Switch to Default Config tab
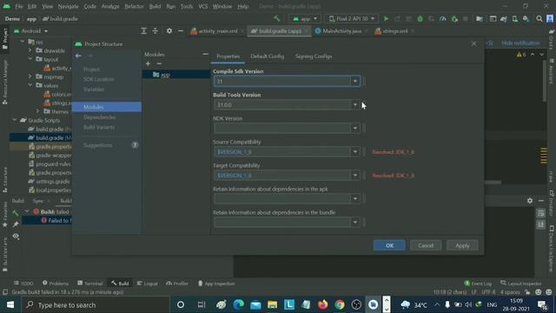Image resolution: width=556 pixels, height=313 pixels. click(x=267, y=56)
